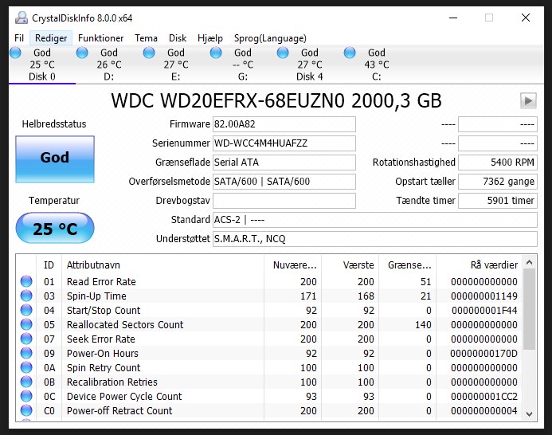Click status orb for Seek Error Rate
This screenshot has width=552, height=435.
[26, 339]
